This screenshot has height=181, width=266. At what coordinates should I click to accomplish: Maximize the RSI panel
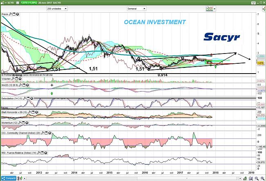(x=42, y=153)
